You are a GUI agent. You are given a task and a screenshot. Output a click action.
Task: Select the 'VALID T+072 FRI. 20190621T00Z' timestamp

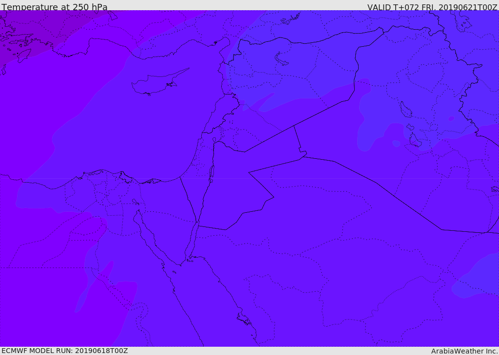pyautogui.click(x=432, y=7)
